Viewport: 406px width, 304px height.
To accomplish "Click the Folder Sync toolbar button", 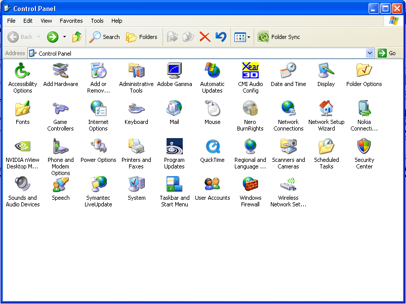I will (279, 37).
